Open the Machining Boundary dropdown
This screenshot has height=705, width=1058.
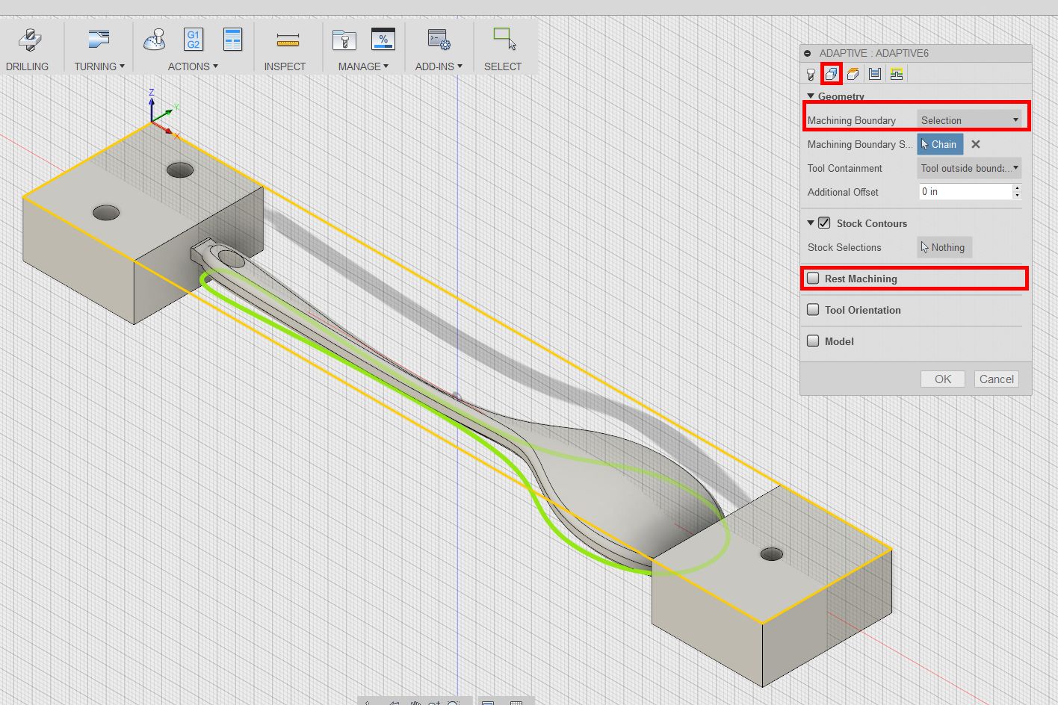coord(968,120)
